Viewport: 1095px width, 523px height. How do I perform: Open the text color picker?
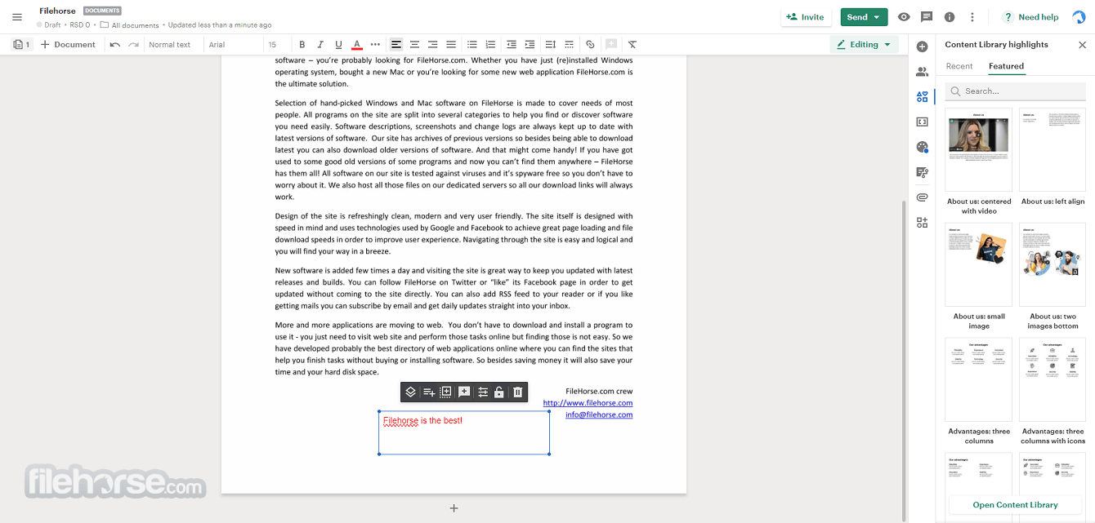(x=357, y=45)
